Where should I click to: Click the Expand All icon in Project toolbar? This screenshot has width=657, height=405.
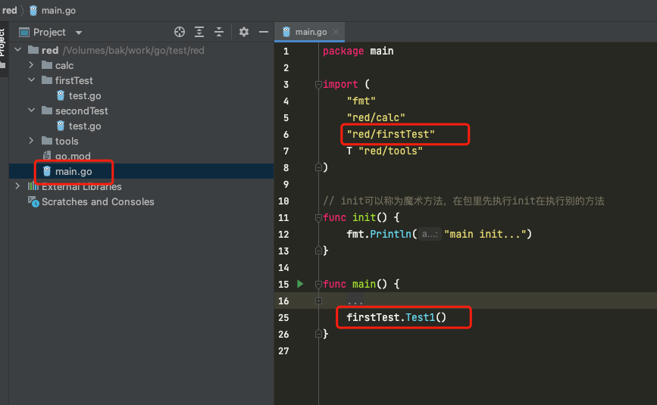coord(199,33)
